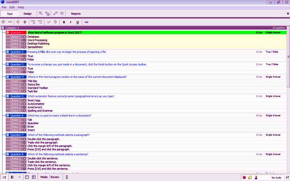Screen dimensions: 290x181
Task: Open the Reports button
Action: (76, 14)
